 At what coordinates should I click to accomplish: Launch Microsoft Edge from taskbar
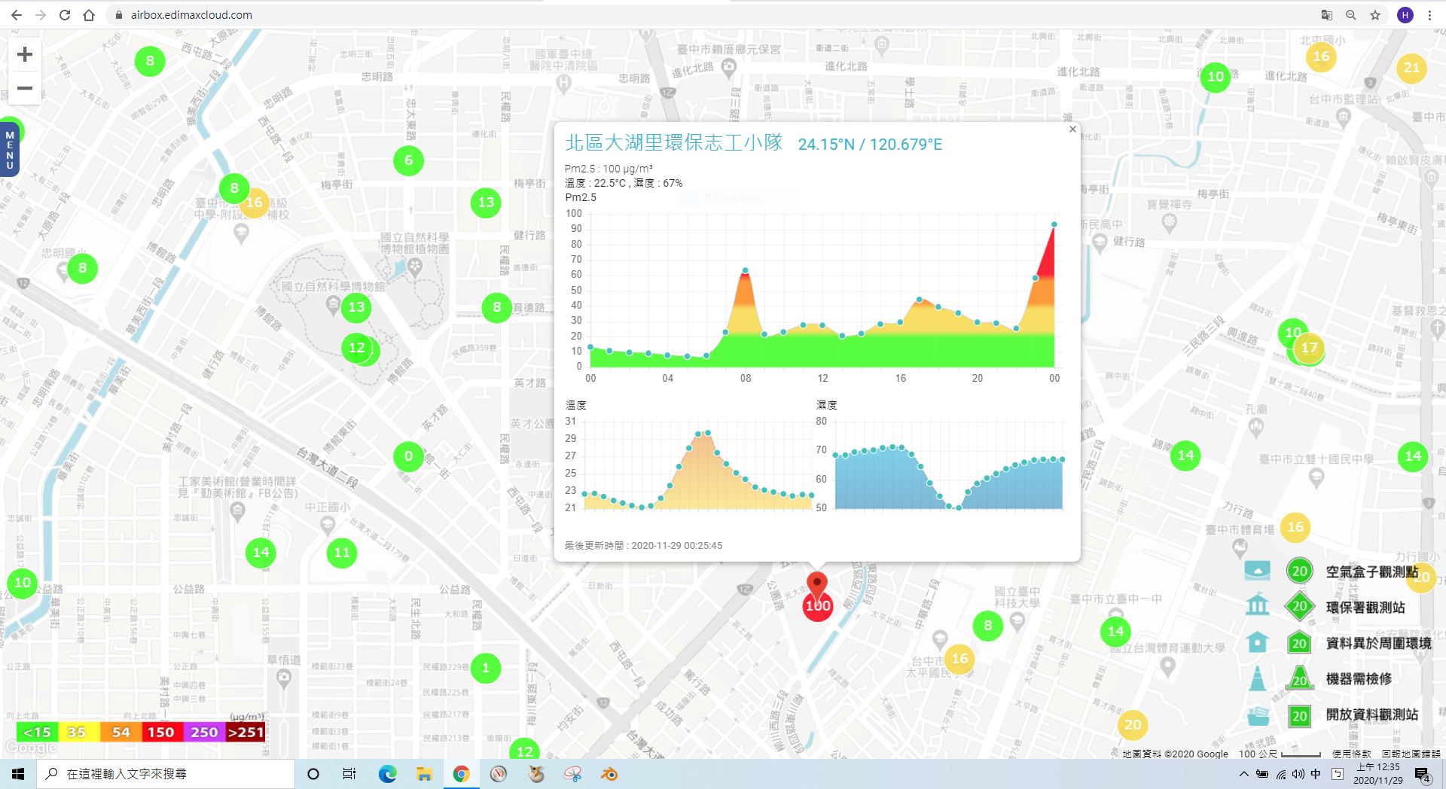pyautogui.click(x=387, y=774)
